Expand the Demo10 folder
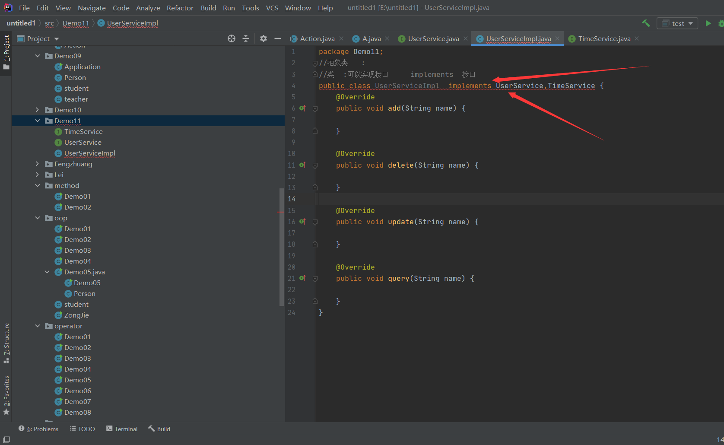Image resolution: width=724 pixels, height=445 pixels. pyautogui.click(x=38, y=110)
